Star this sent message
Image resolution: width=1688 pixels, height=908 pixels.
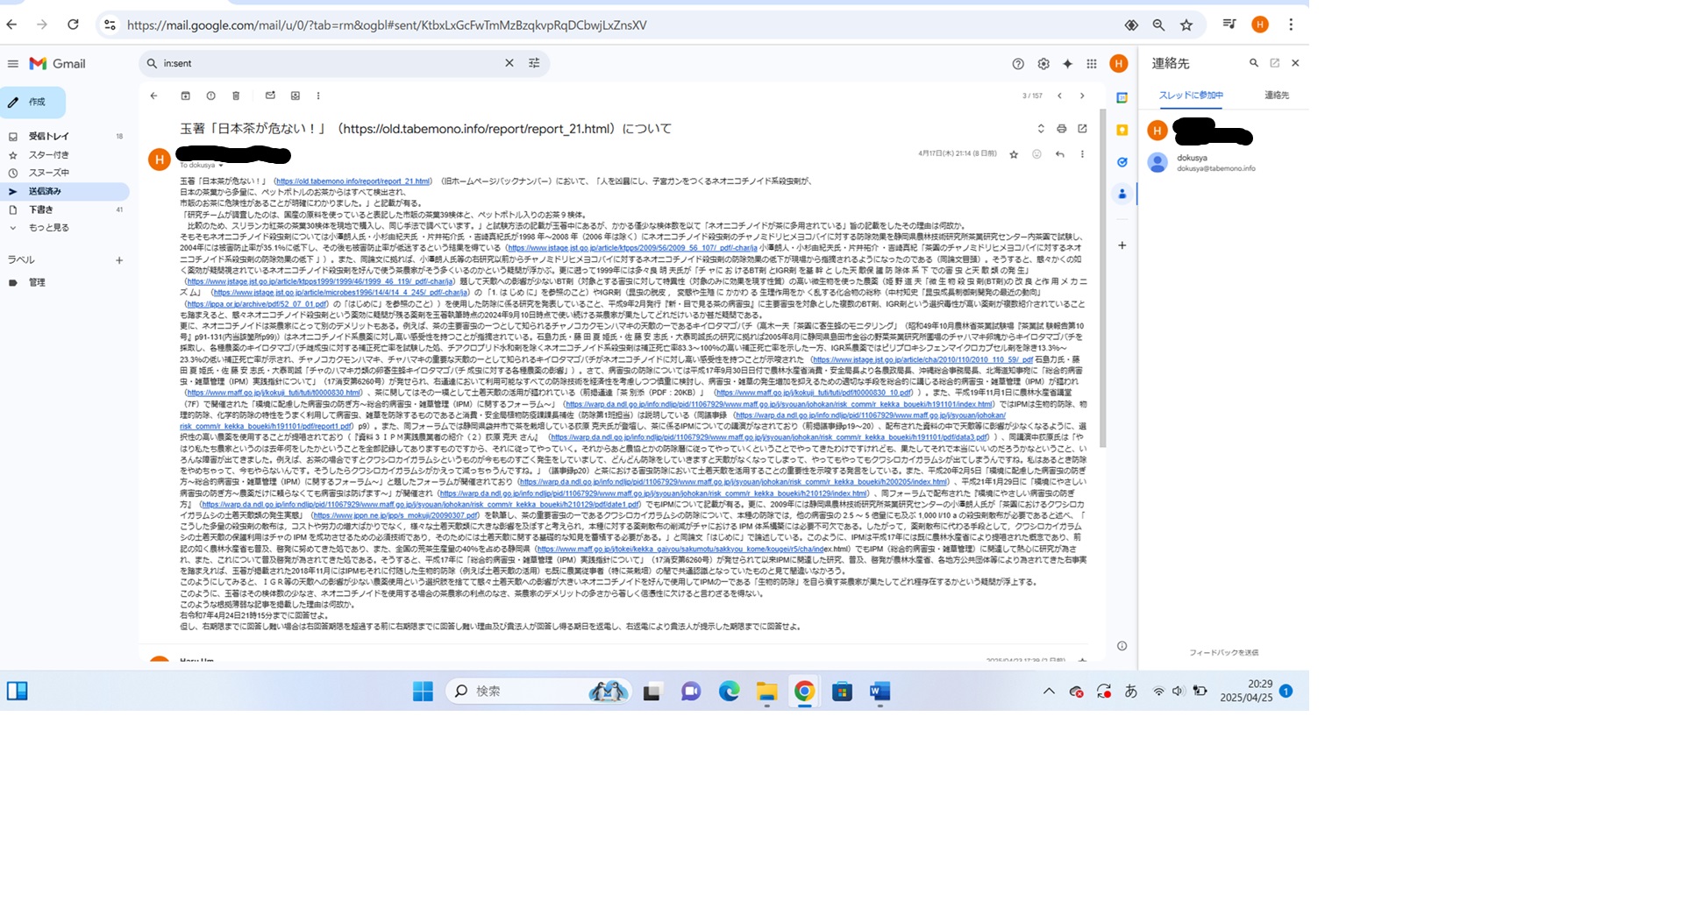[1014, 154]
